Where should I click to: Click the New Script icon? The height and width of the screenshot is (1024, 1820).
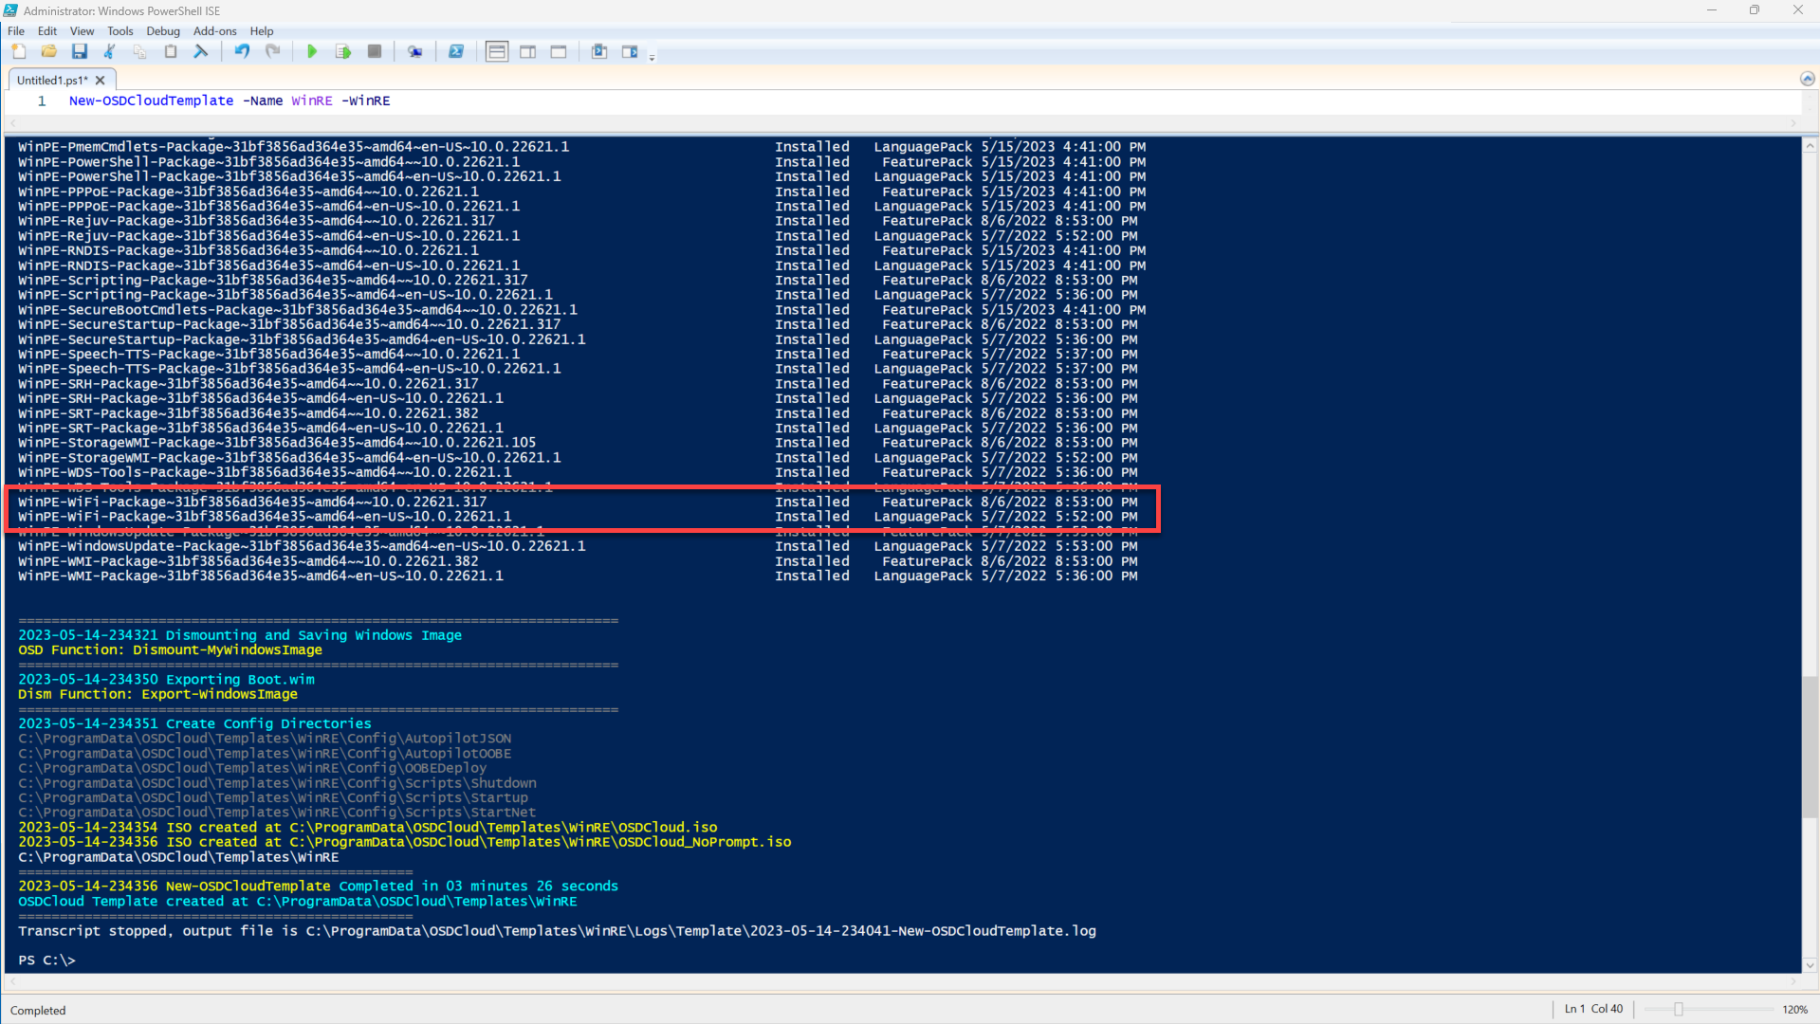18,52
